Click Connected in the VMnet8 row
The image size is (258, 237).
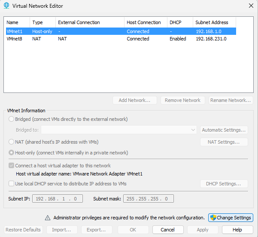138,39
